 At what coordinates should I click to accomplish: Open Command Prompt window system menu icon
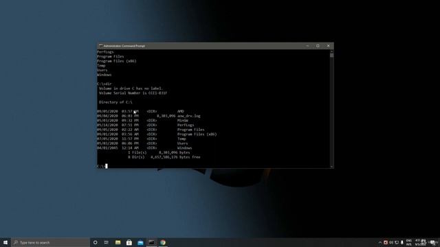point(100,46)
